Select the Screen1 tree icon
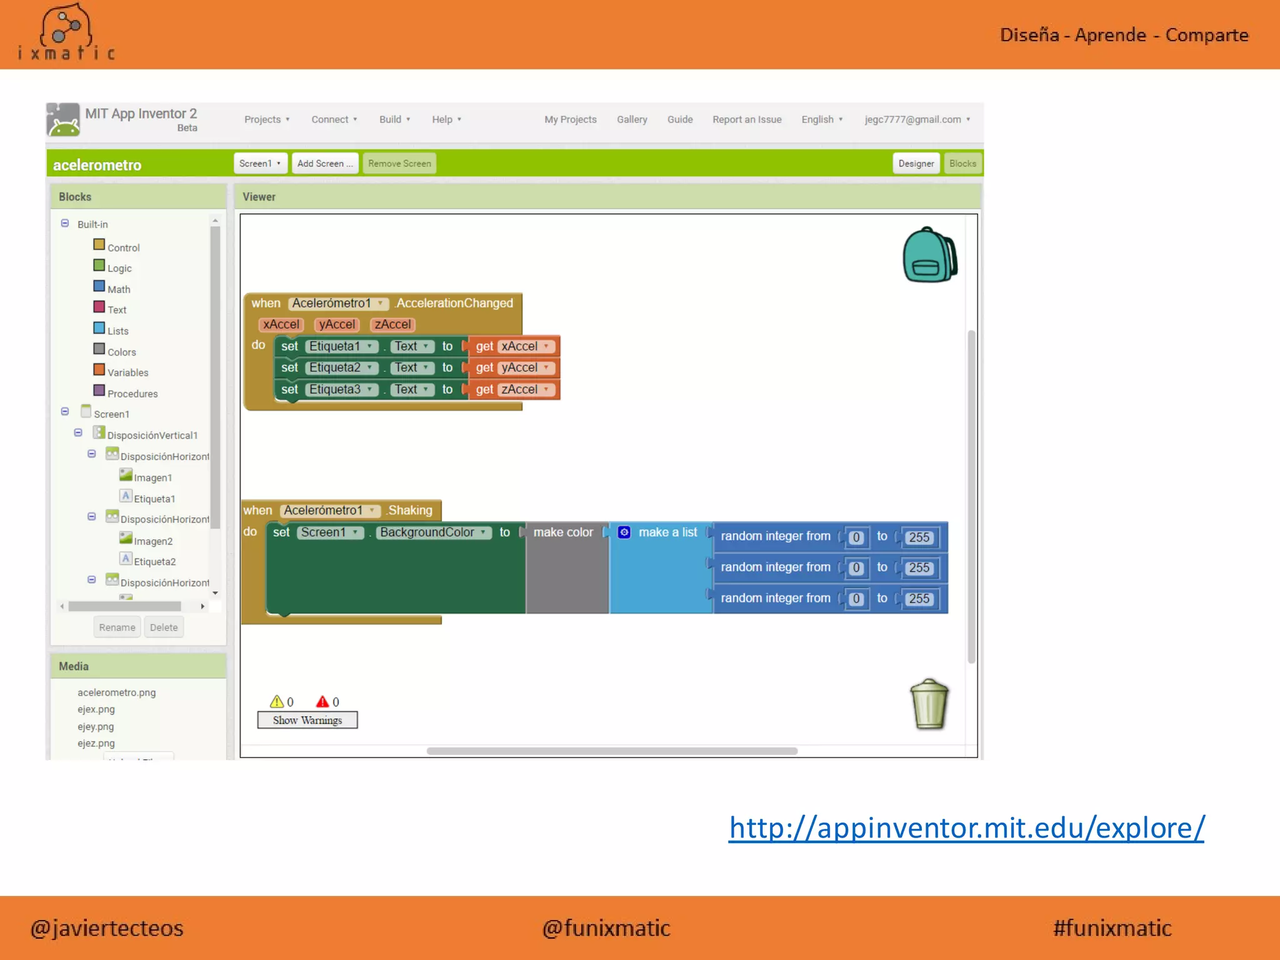The width and height of the screenshot is (1280, 960). (86, 411)
